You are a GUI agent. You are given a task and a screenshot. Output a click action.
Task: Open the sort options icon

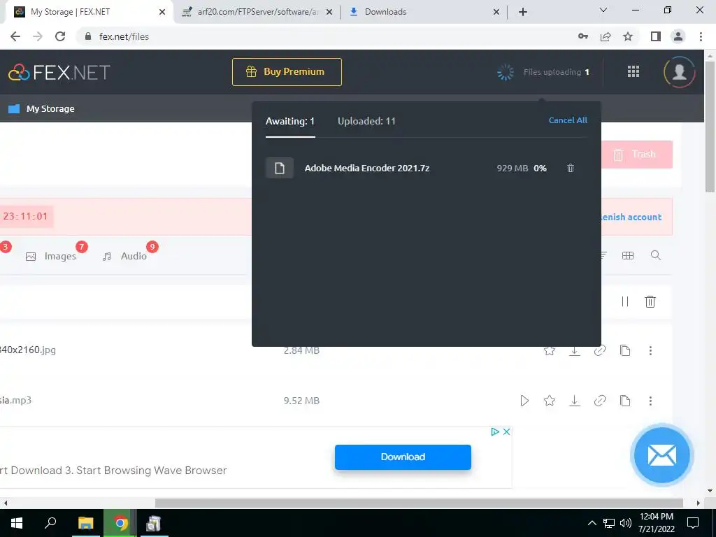pyautogui.click(x=603, y=256)
